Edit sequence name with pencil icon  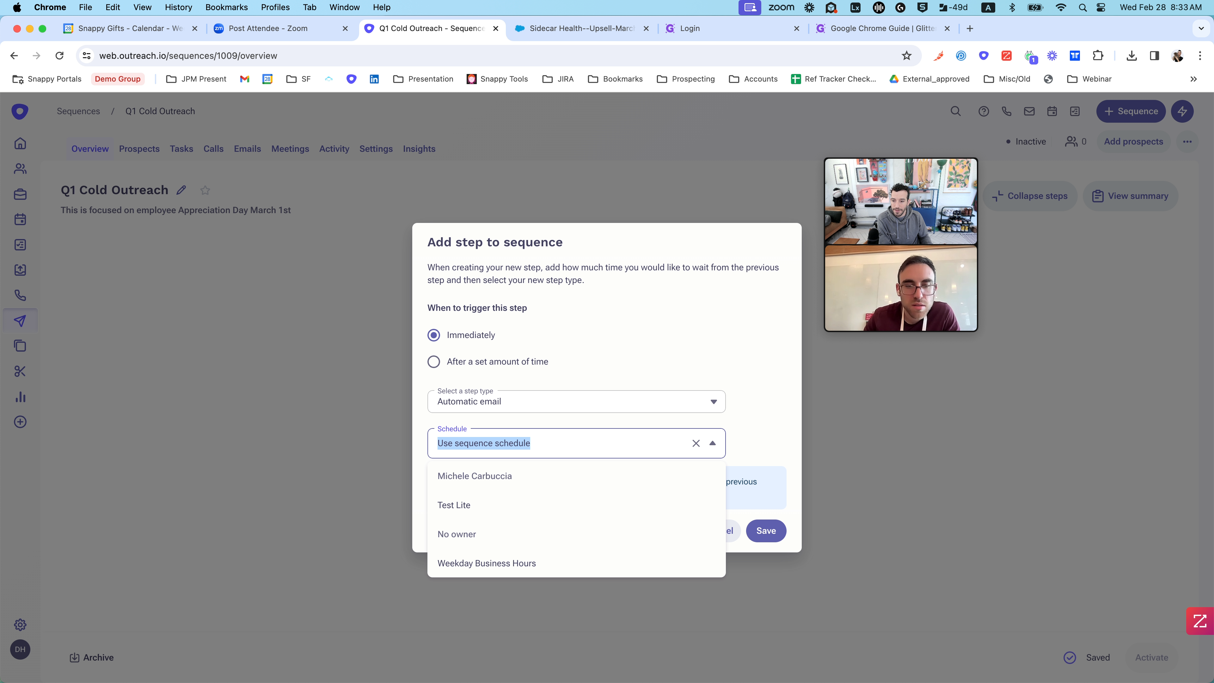pos(181,190)
